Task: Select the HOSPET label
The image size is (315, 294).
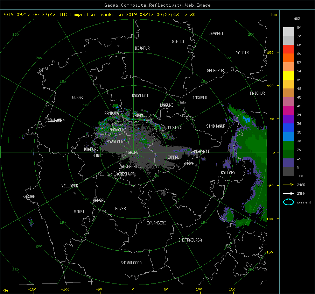Action: click(x=190, y=164)
